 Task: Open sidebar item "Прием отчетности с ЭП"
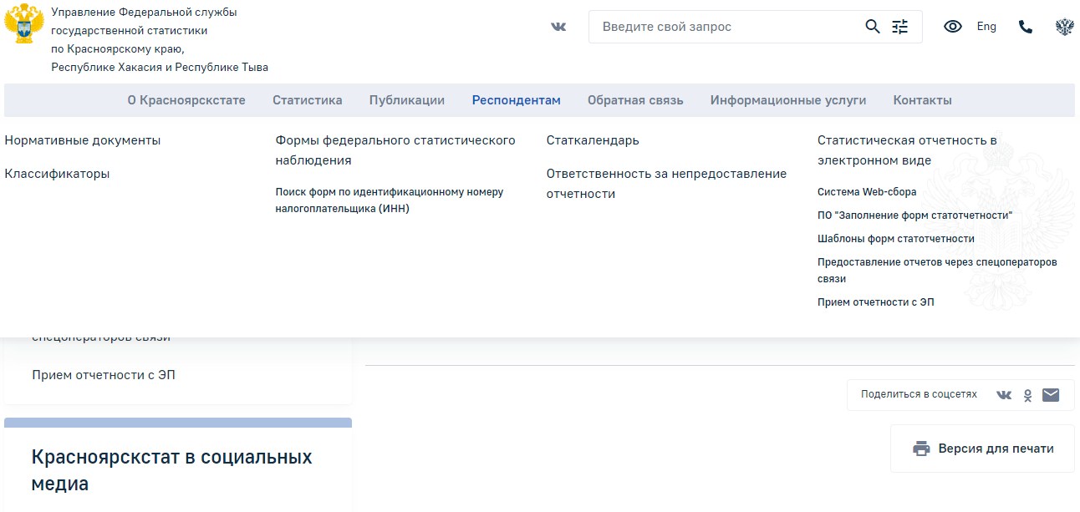(104, 375)
